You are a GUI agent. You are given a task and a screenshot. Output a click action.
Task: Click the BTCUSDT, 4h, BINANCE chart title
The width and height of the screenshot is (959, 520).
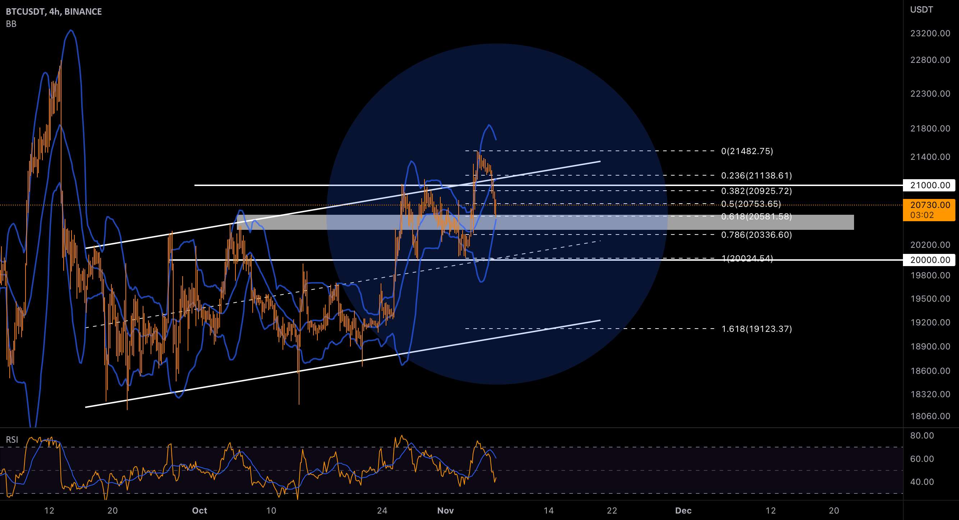point(54,11)
